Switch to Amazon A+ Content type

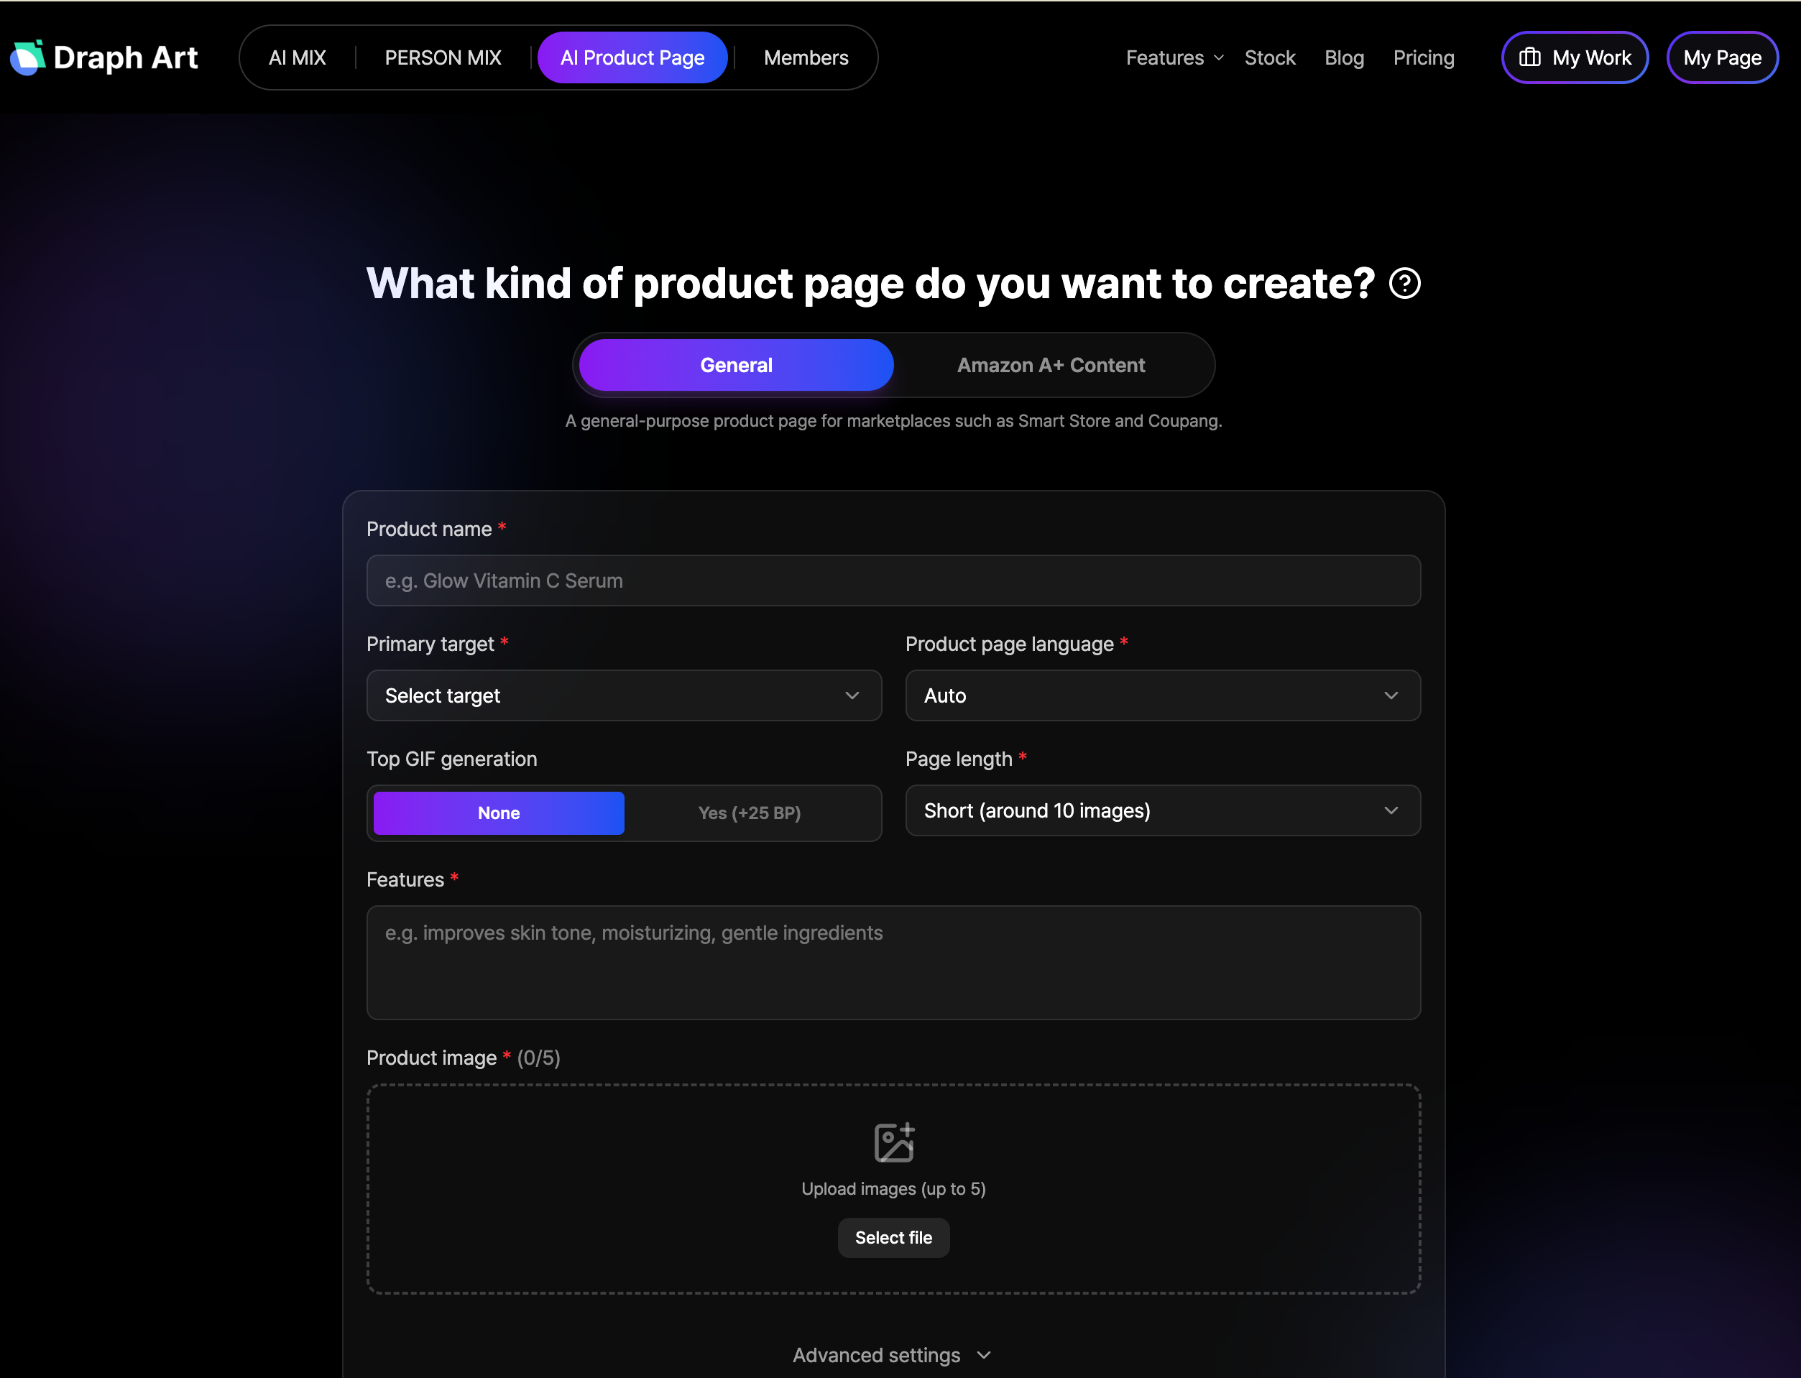1051,365
